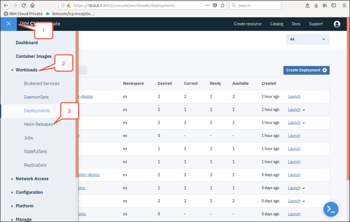Screen dimensions: 350x222
Task: Open the browser home page icon
Action: [32, 5]
